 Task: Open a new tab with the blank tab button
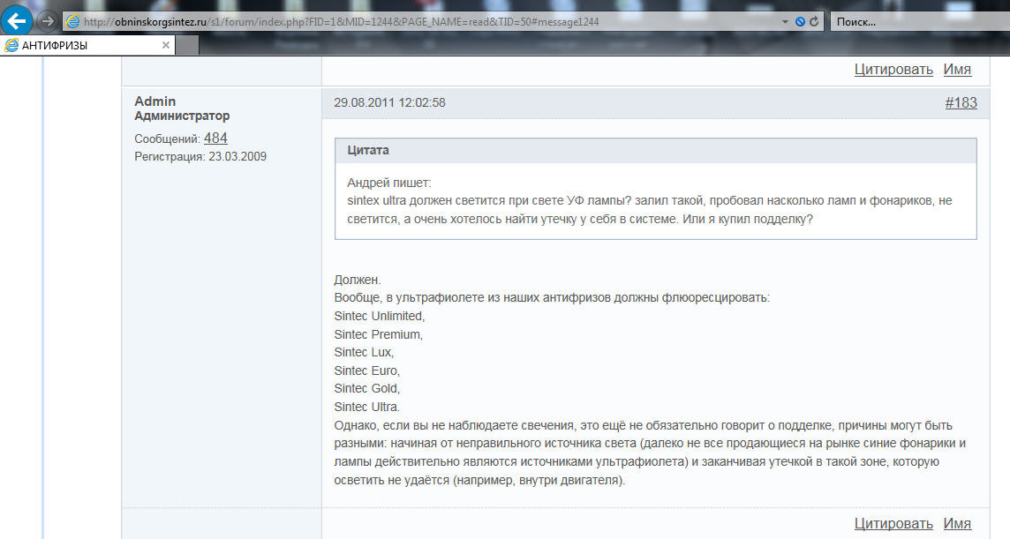click(187, 45)
